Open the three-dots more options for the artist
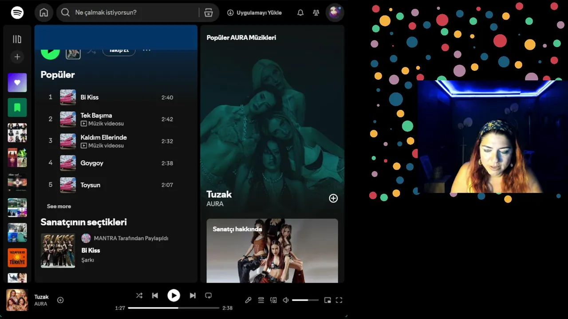 pos(146,50)
